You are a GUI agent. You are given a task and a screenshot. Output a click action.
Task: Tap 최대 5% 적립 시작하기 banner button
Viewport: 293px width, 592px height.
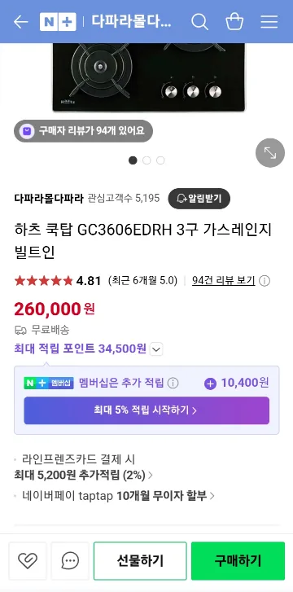[x=146, y=410]
